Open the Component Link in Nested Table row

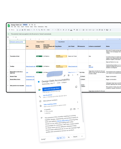[30, 76]
